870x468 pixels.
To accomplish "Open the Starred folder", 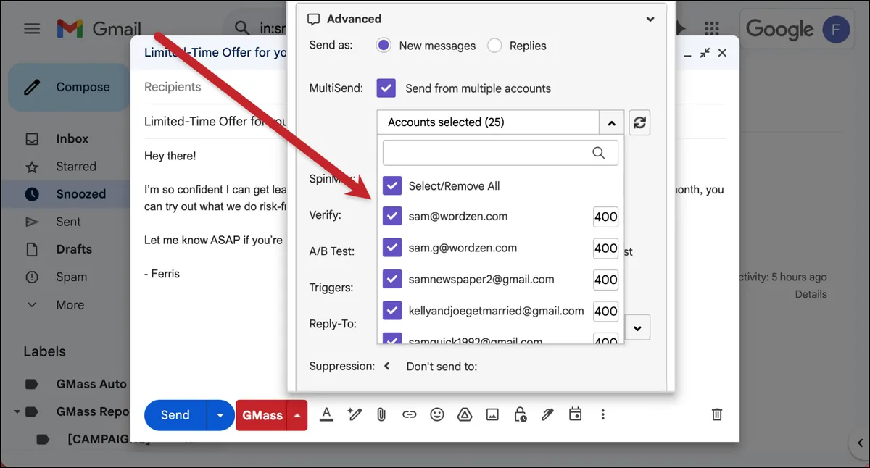I will (76, 167).
